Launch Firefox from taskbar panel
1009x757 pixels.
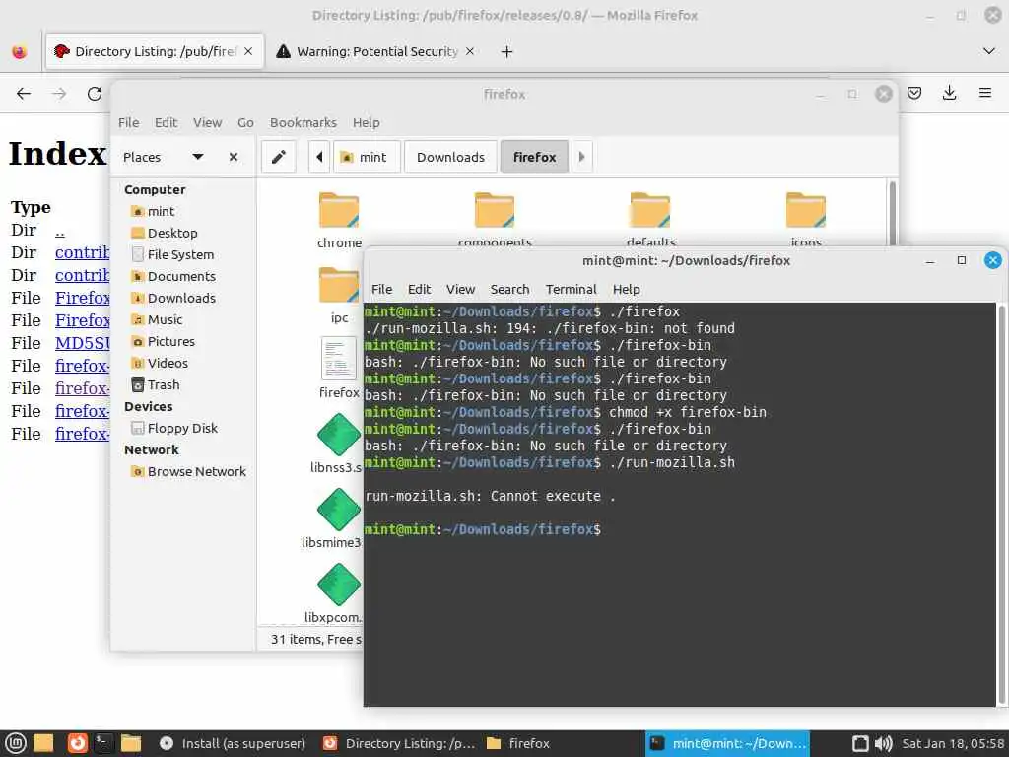click(x=77, y=743)
